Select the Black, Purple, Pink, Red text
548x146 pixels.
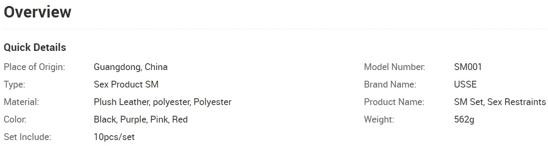(x=141, y=119)
